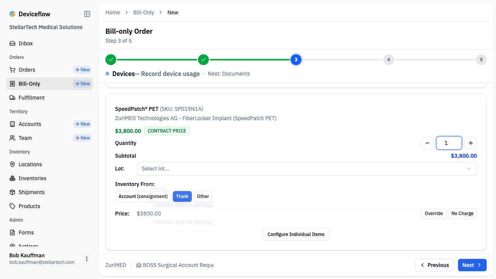The image size is (496, 279).
Task: Click the Inventories boxes icon
Action: click(x=12, y=178)
